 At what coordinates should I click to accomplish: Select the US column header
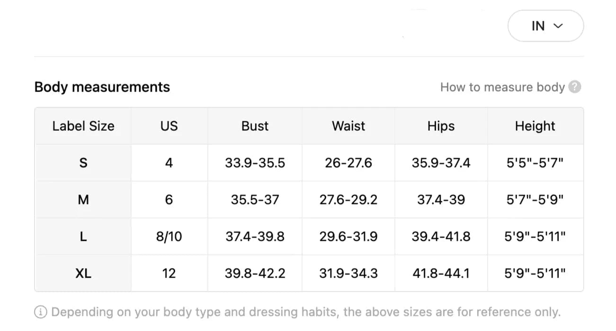169,126
